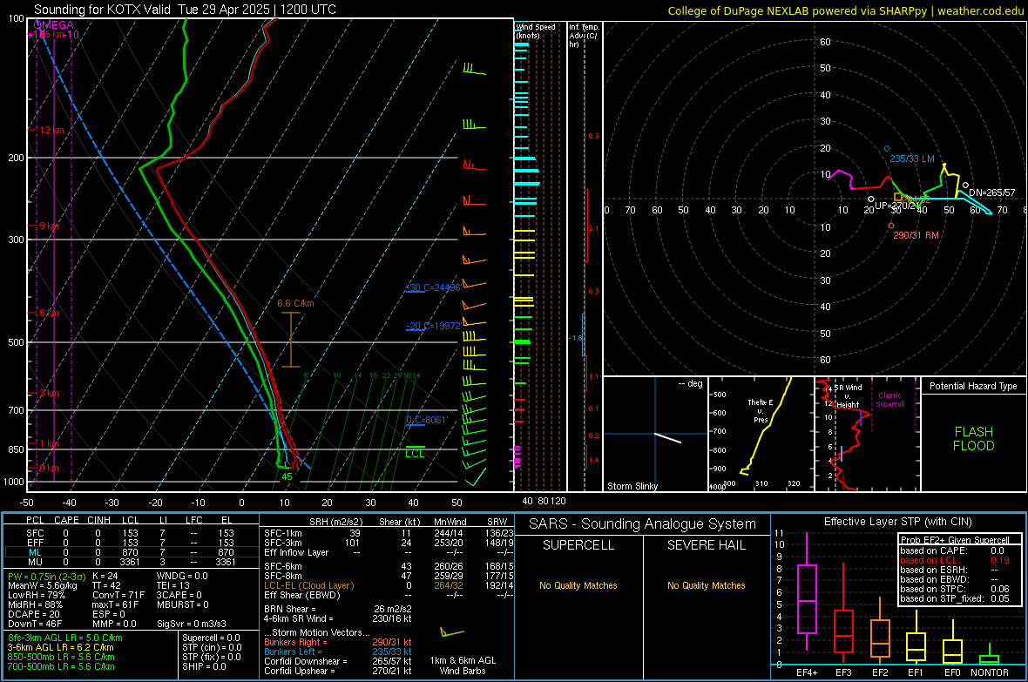Click the -20 C=19972' height label
This screenshot has height=682, width=1028.
(x=433, y=325)
